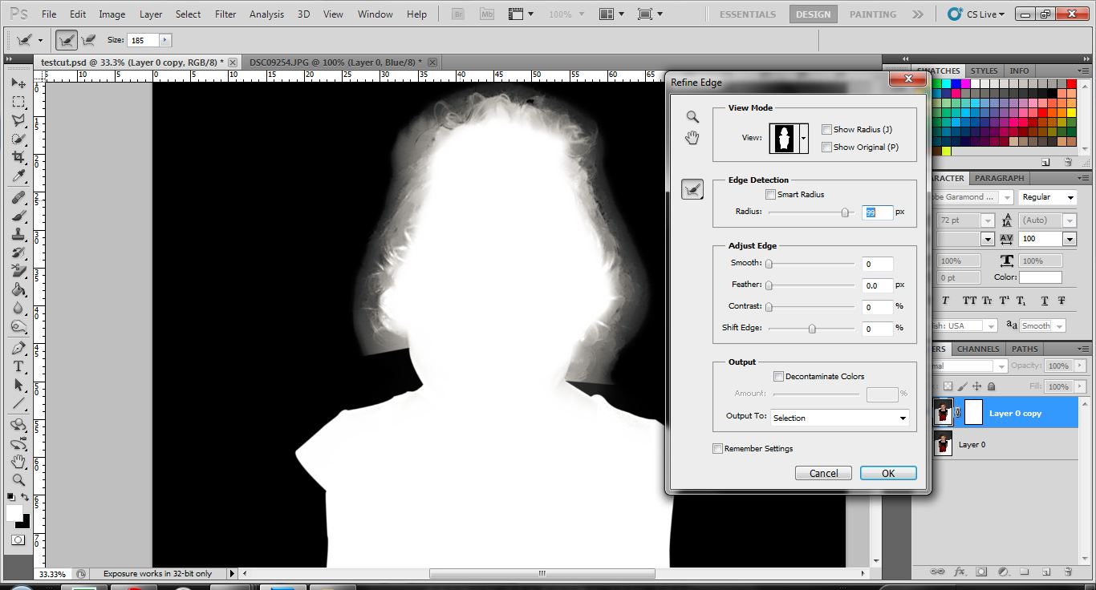Click OK to apply Refine Edge
Screen dimensions: 1096x590
[887, 472]
